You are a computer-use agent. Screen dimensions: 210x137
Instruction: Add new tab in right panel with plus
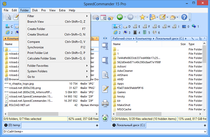pos(205,125)
